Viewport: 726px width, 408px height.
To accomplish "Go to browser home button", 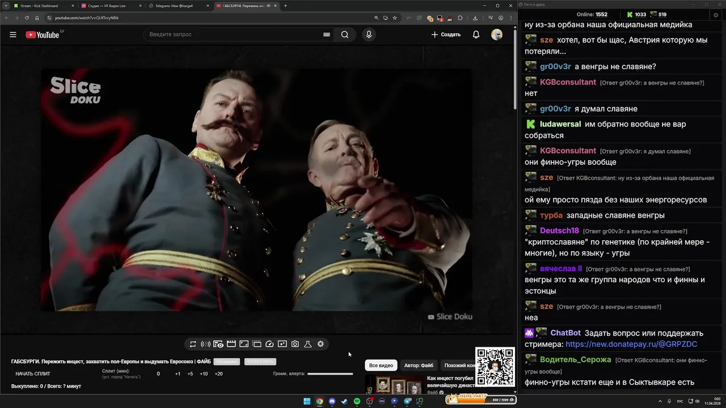I will (37, 18).
